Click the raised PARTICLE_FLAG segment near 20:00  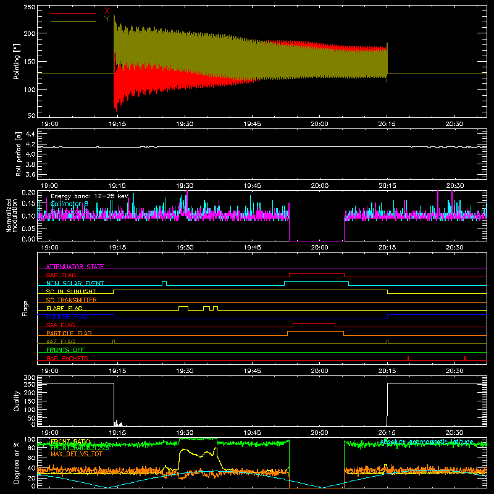point(316,332)
